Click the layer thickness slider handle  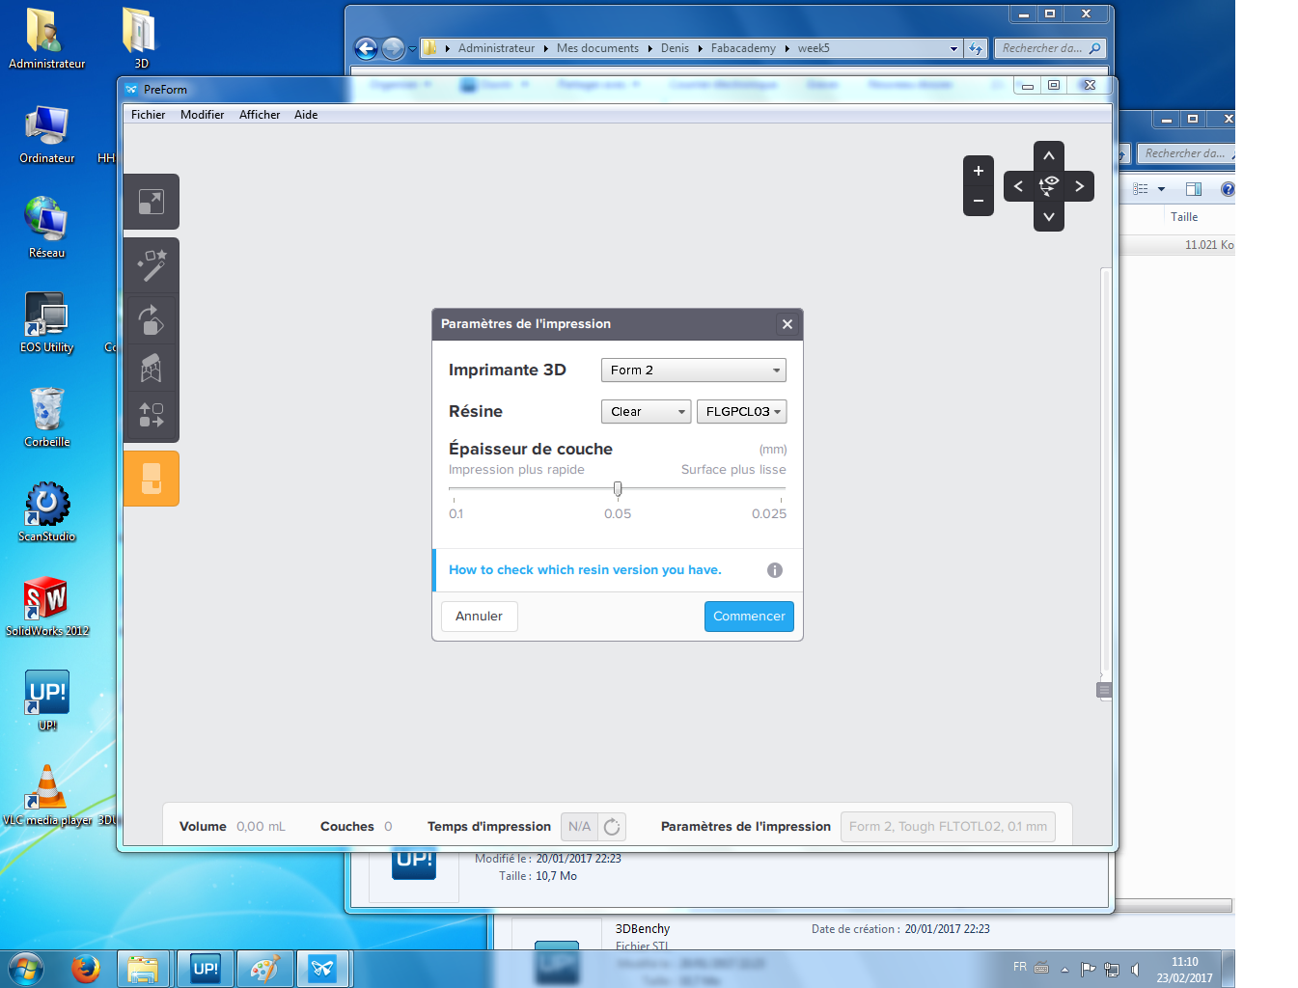pos(618,489)
